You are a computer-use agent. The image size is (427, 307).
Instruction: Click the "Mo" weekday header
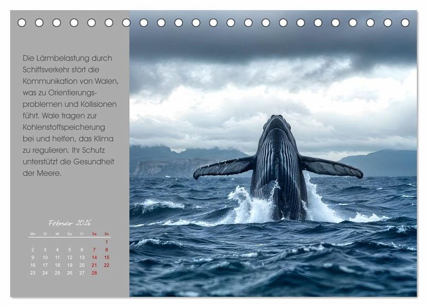(x=33, y=234)
